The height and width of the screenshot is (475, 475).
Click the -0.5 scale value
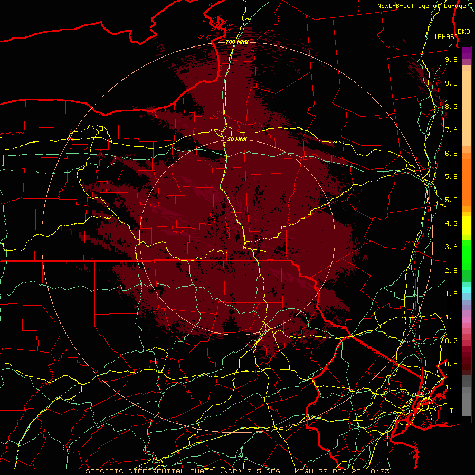449,364
